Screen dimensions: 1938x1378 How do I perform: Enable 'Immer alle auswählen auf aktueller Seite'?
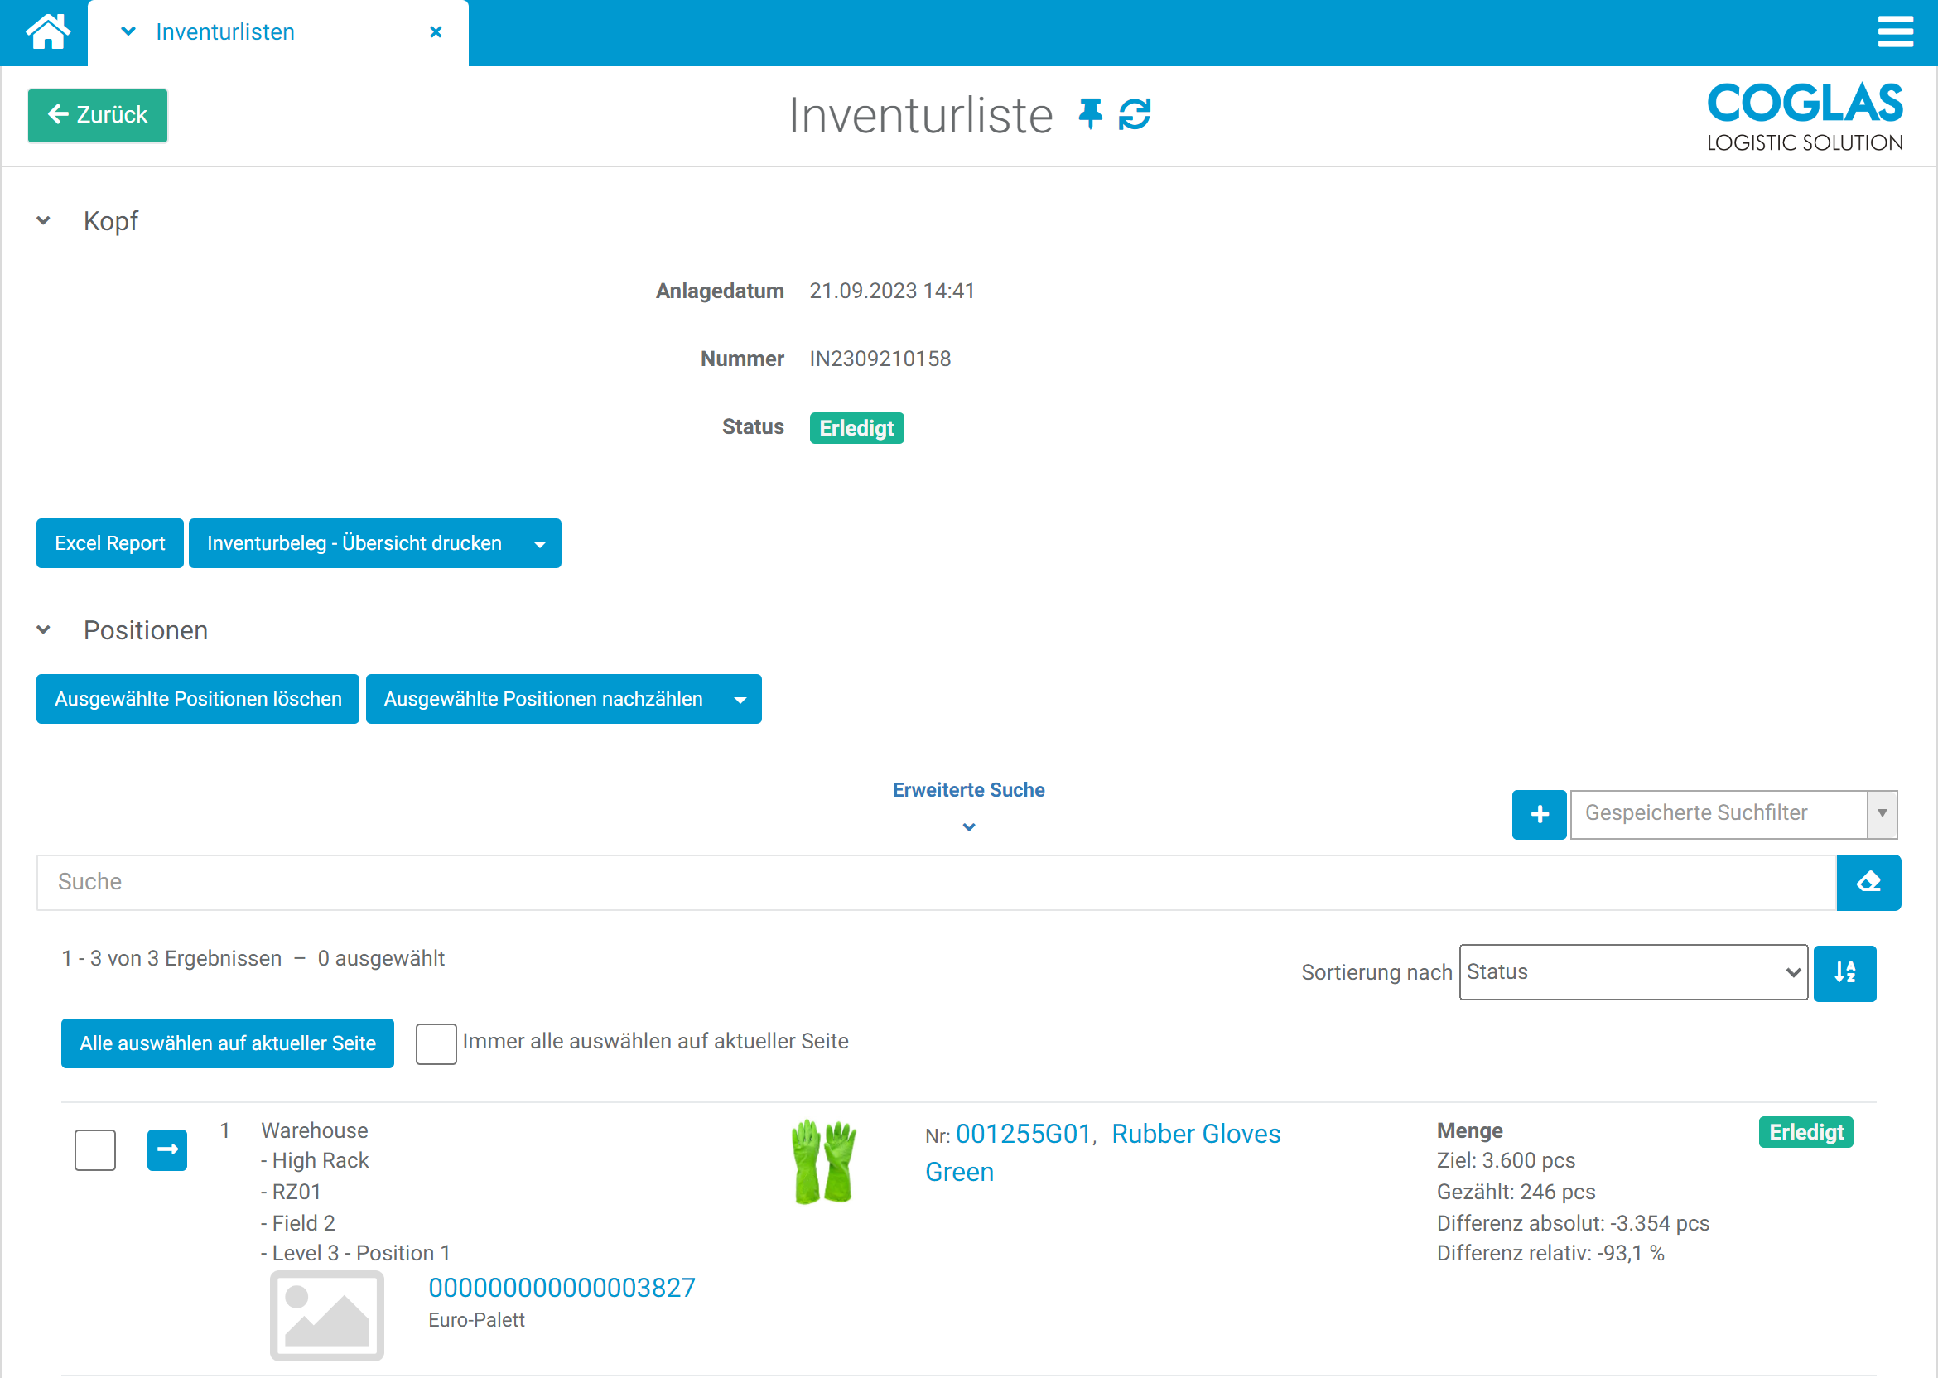click(x=436, y=1043)
